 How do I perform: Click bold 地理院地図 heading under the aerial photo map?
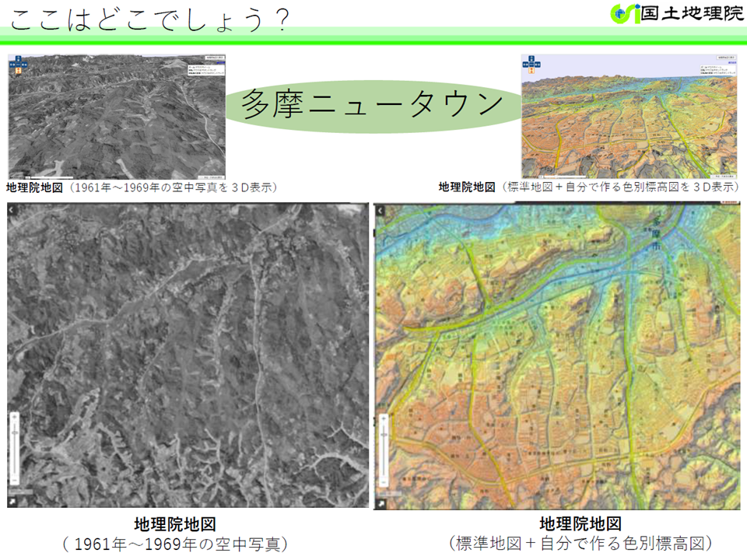(x=176, y=523)
